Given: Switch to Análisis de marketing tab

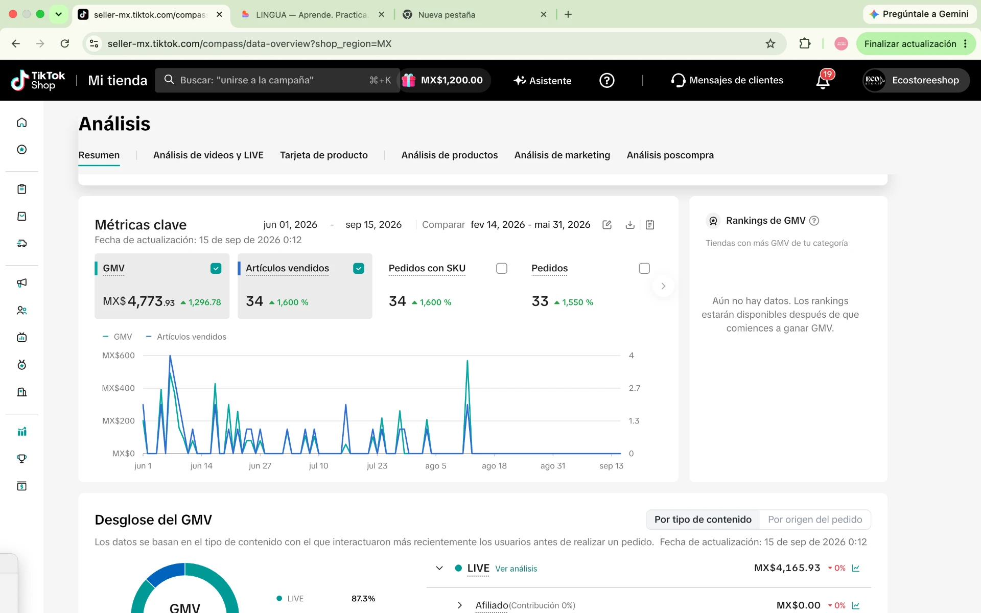Looking at the screenshot, I should coord(562,155).
